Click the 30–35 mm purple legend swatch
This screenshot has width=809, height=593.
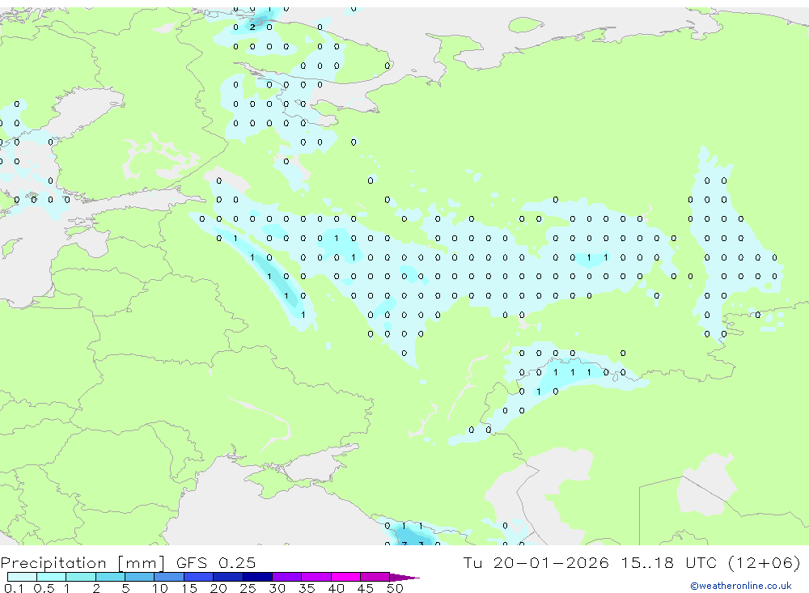pos(287,577)
